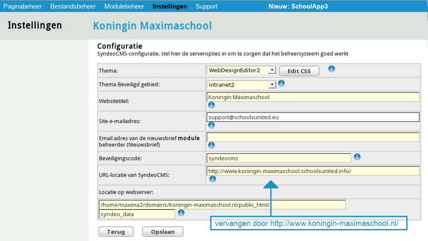Click 'Thema Beveiligd gebied:' label
Viewport: 428px width, 241px height.
[x=129, y=84]
